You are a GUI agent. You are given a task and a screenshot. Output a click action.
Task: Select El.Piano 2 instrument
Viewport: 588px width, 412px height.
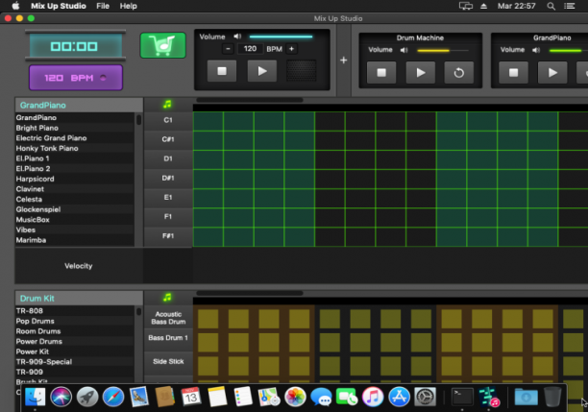pos(74,169)
